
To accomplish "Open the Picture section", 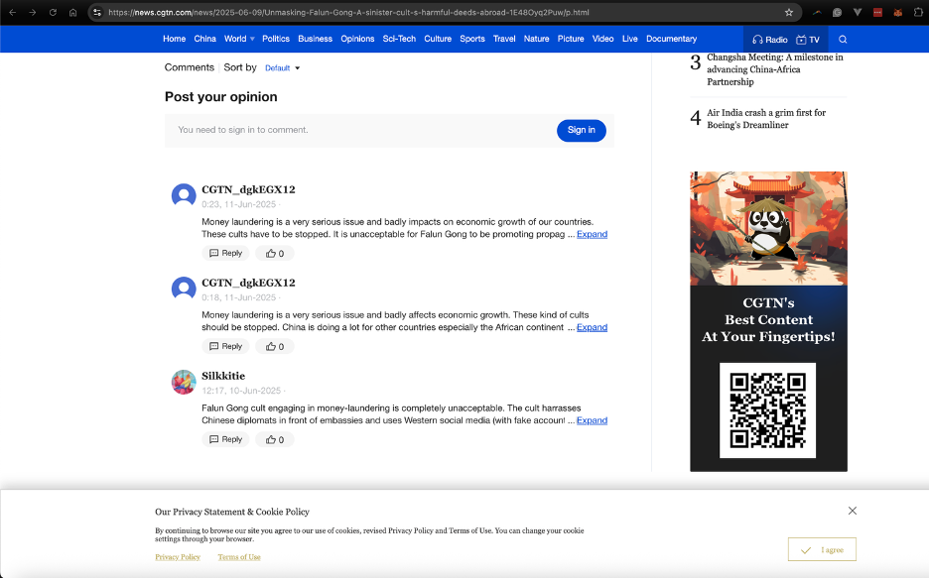I will (571, 39).
